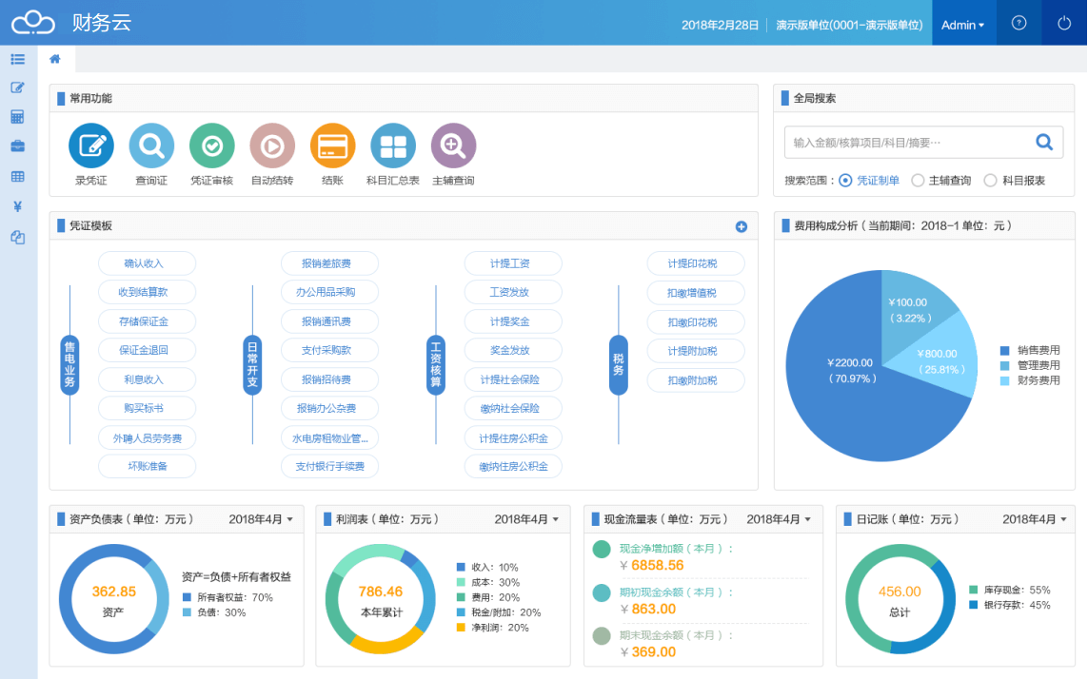This screenshot has width=1088, height=679.
Task: Open the 凭证审核 checkmark icon
Action: click(x=212, y=146)
